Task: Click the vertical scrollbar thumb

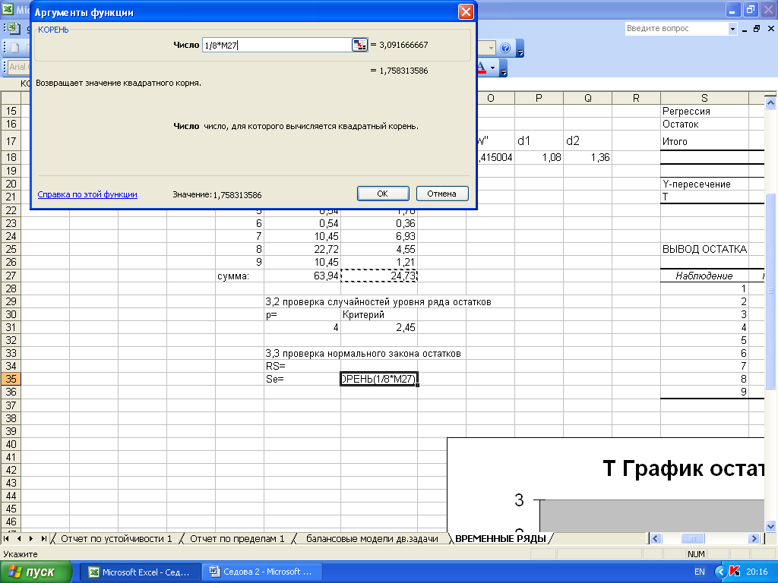Action: [770, 291]
